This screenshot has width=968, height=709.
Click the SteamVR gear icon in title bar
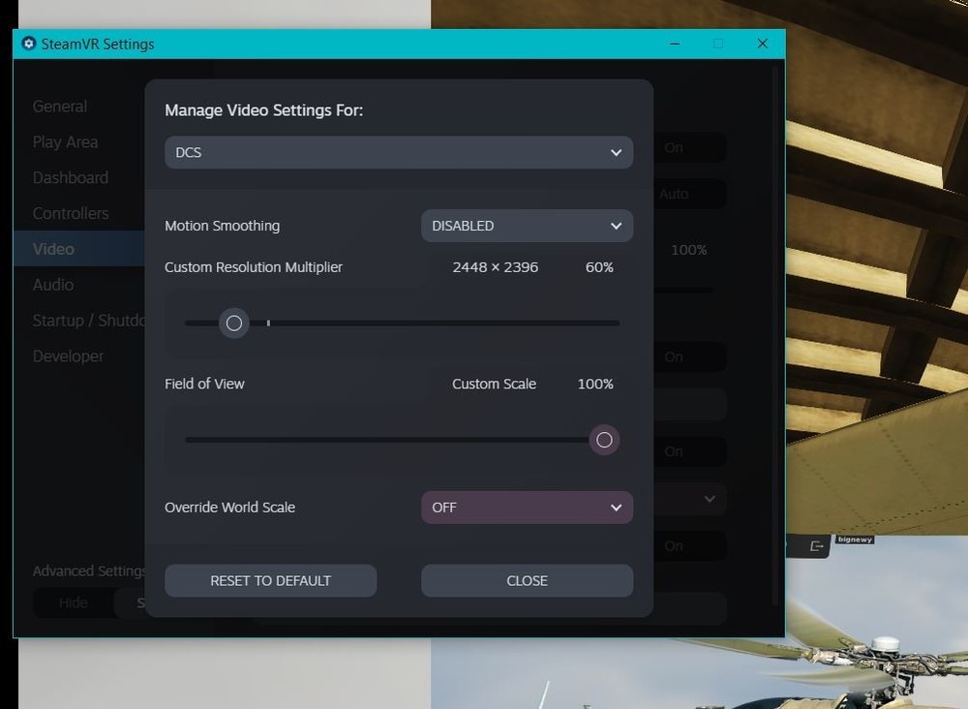click(x=28, y=44)
